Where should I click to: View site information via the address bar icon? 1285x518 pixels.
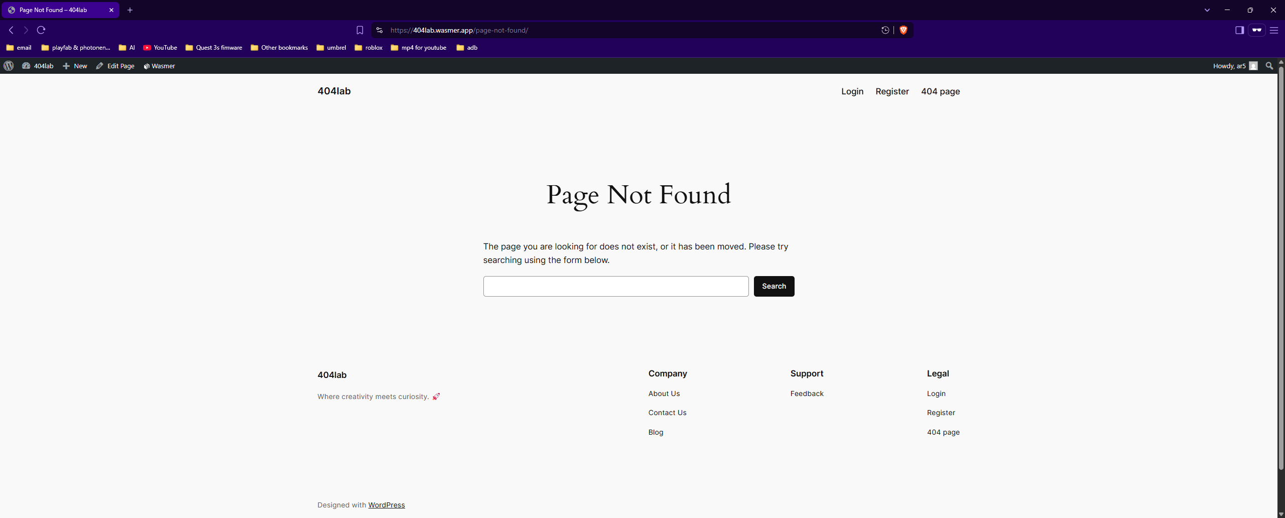pos(378,30)
